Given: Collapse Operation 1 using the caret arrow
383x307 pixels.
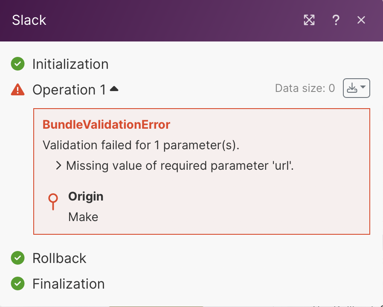Looking at the screenshot, I should tap(114, 89).
